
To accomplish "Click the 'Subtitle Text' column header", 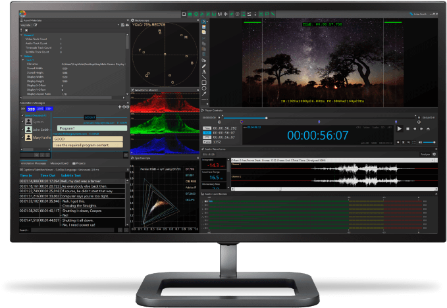I will (x=70, y=176).
